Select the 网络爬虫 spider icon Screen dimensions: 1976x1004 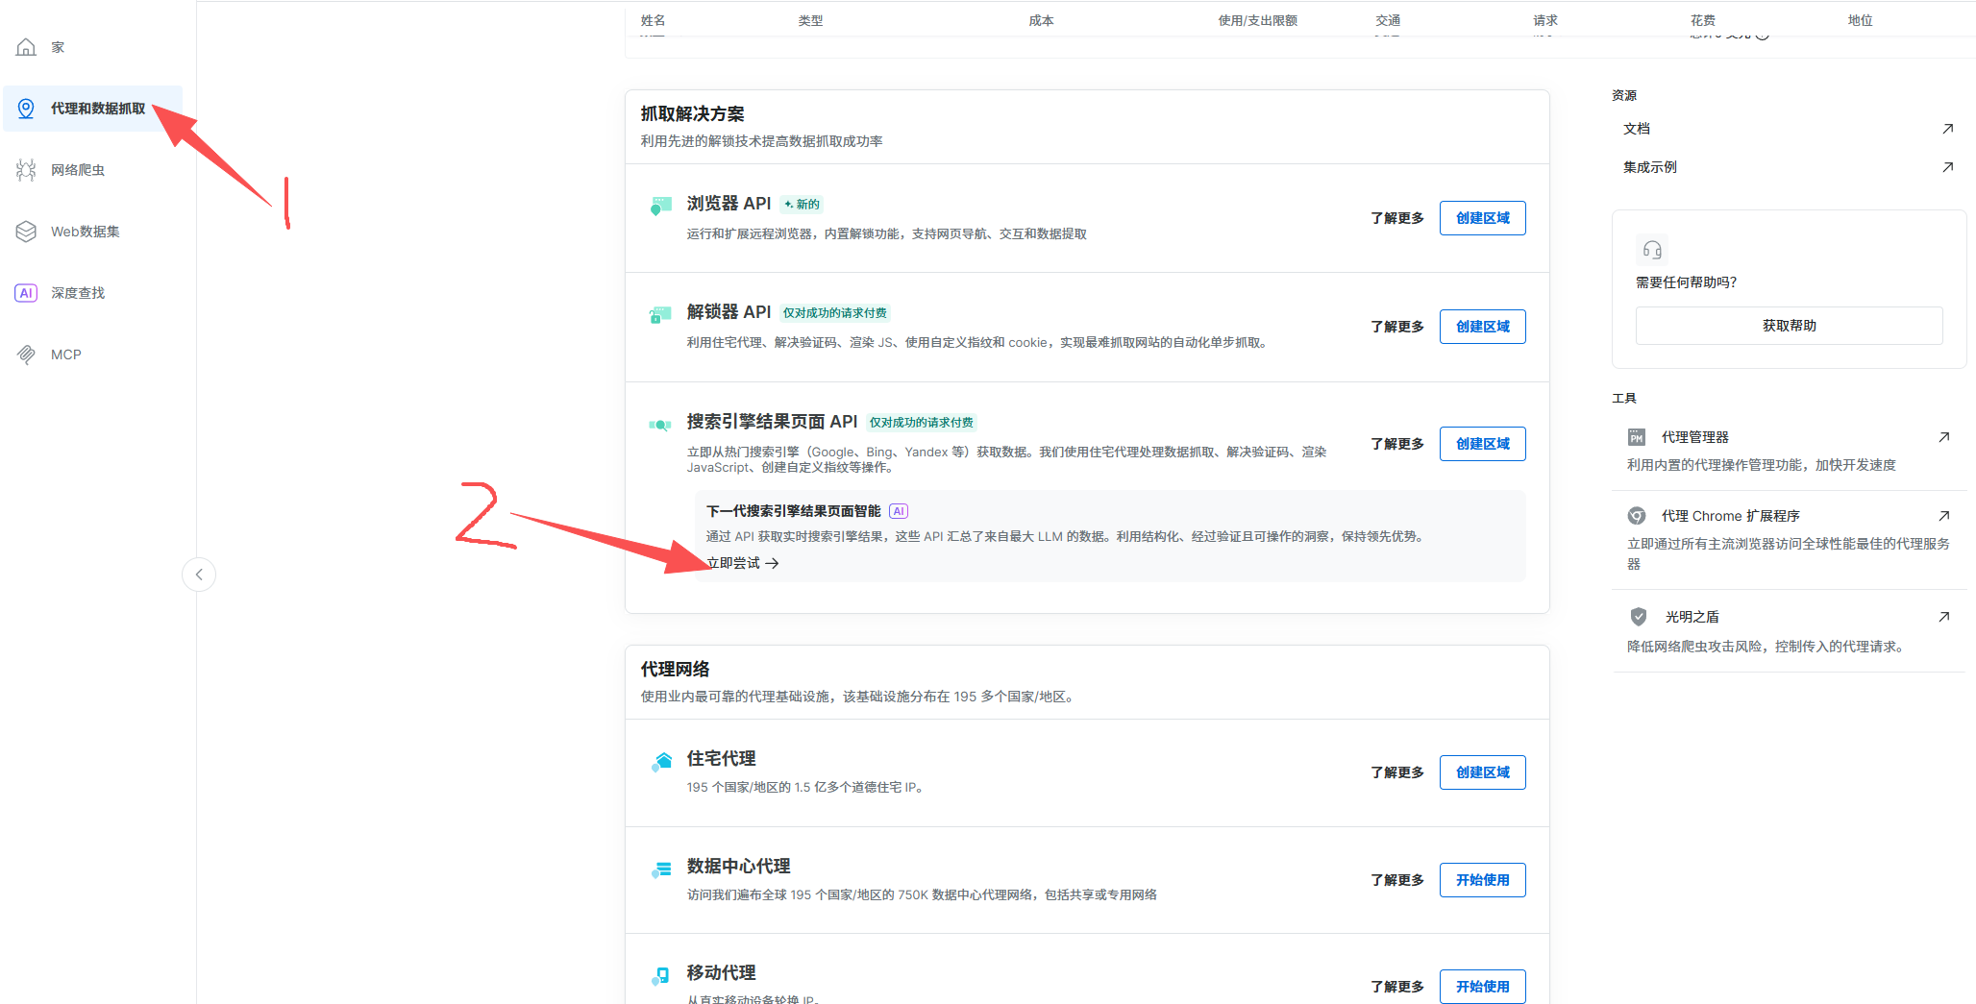[26, 169]
